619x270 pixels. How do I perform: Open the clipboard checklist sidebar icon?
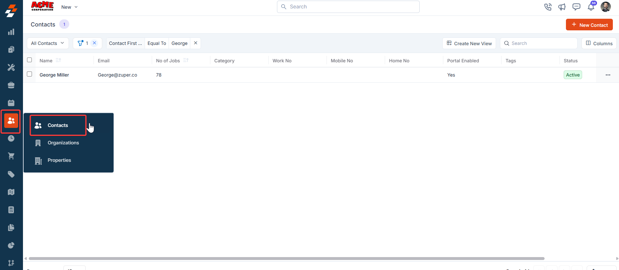pos(11,49)
